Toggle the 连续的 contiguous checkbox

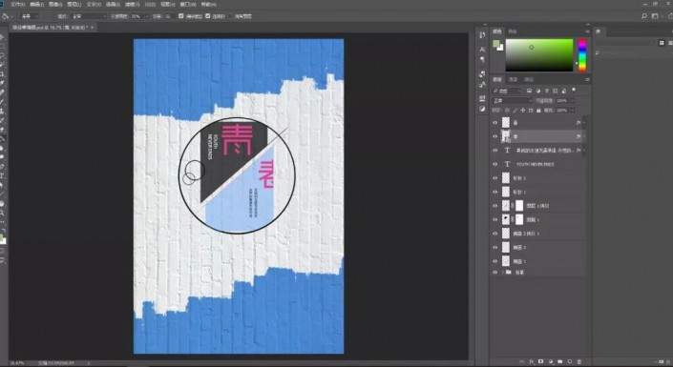coord(208,16)
